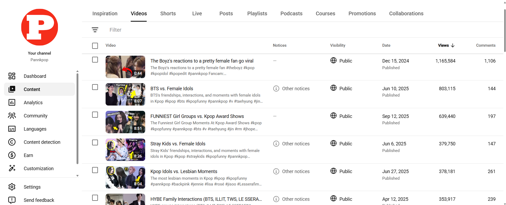This screenshot has width=506, height=205.
Task: Open the Stray Kids thumbnail (8:26)
Action: coord(125,150)
